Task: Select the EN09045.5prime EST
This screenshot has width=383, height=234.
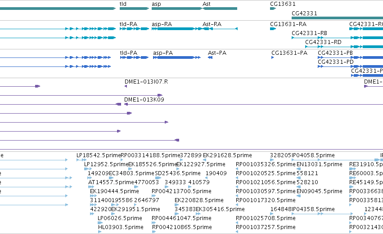Action: [x=298, y=196]
